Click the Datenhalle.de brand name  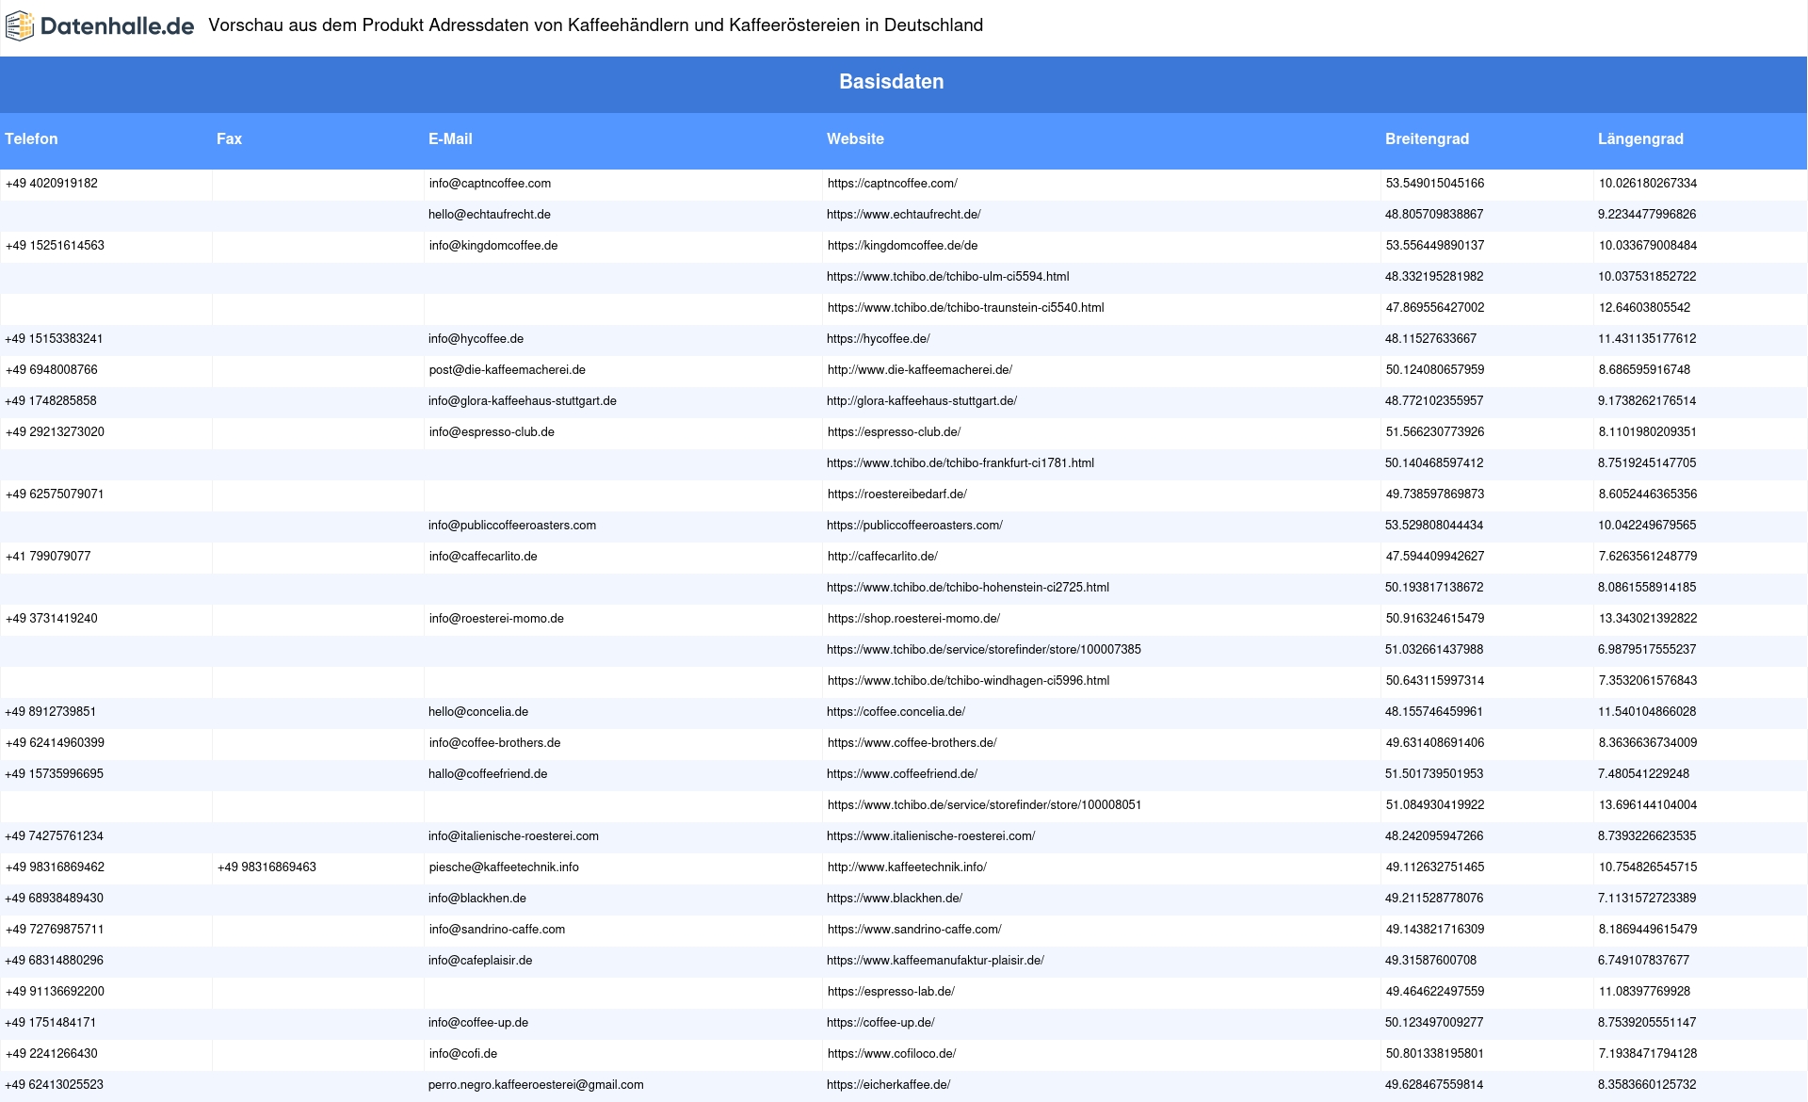[x=118, y=26]
